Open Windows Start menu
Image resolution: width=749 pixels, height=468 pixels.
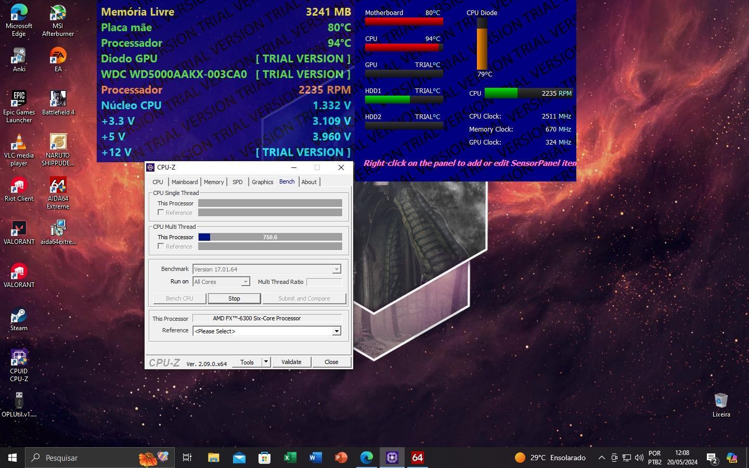[12, 458]
